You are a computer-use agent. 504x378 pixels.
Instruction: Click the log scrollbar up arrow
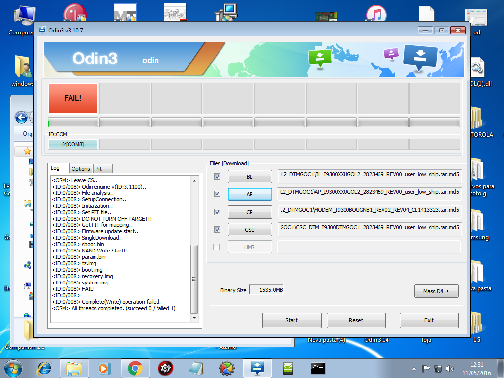[194, 181]
